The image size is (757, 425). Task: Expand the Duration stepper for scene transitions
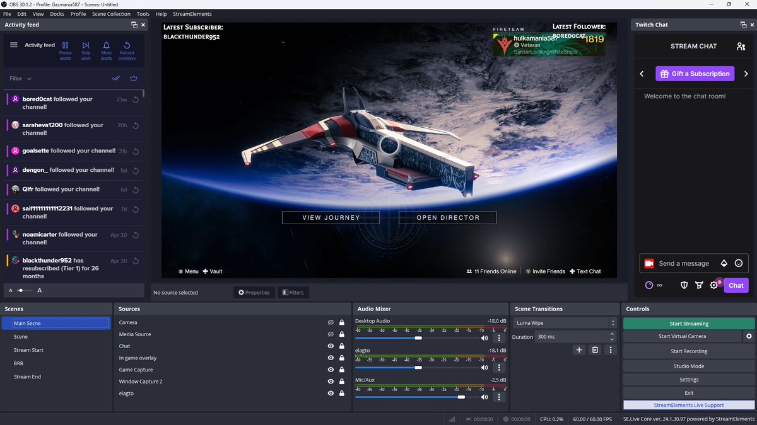[x=611, y=337]
